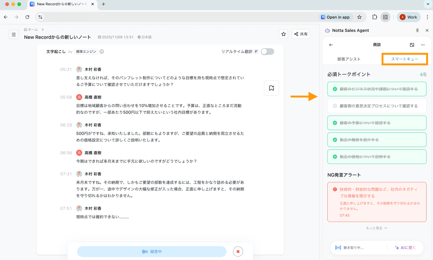The width and height of the screenshot is (433, 260).
Task: Open the hamburger sidebar menu
Action: pos(14,34)
